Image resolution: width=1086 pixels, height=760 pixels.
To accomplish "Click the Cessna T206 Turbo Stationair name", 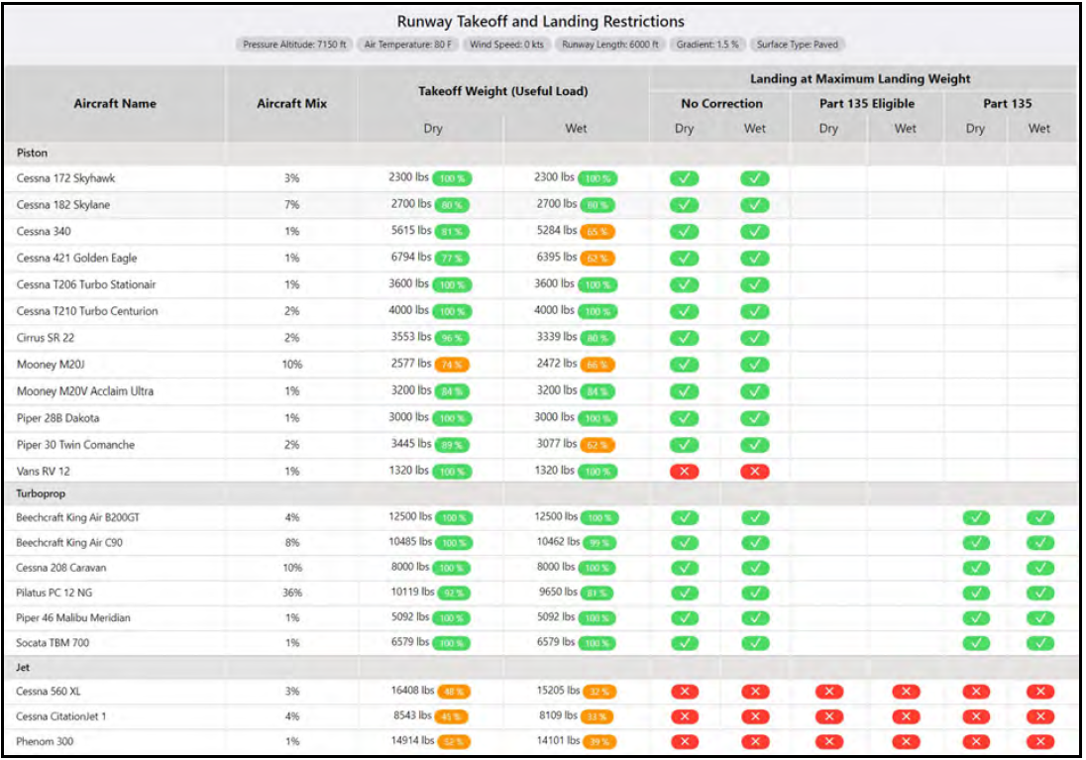I will pyautogui.click(x=86, y=284).
